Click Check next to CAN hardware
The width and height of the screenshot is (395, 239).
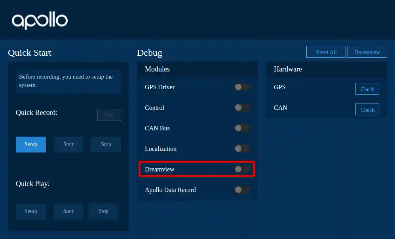point(367,109)
